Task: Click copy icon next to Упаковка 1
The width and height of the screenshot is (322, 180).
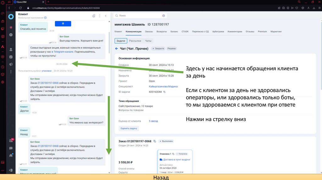Action: point(173,154)
